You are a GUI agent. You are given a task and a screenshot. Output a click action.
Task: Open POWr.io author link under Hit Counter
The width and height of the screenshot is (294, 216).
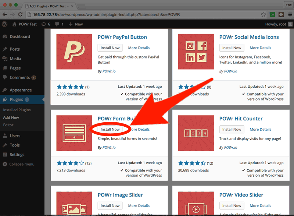[231, 148]
